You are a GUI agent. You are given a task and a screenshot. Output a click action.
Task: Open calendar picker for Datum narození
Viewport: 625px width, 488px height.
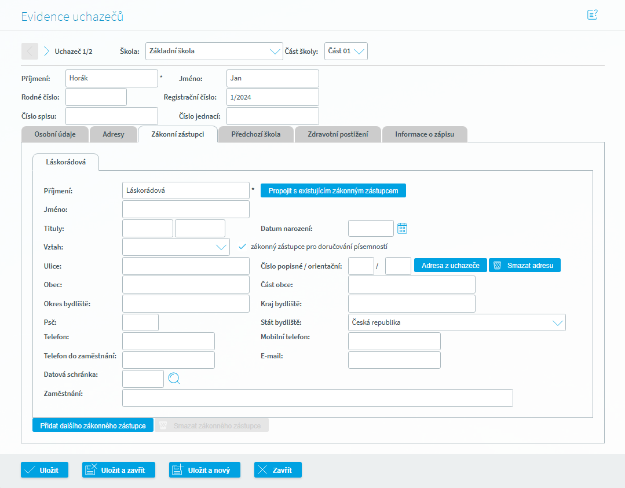pyautogui.click(x=403, y=229)
